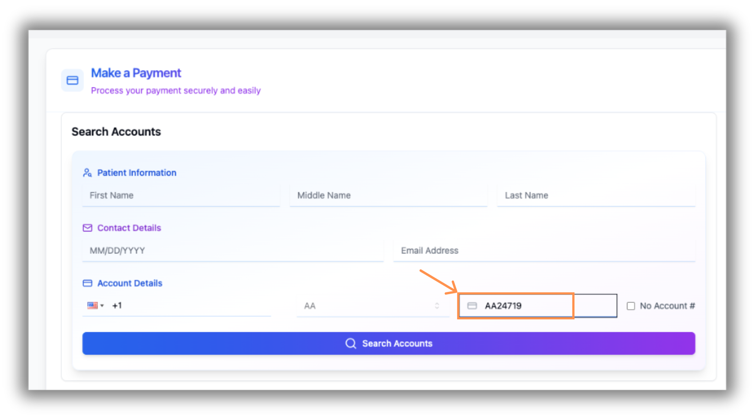Click the magnifier icon on Search Accounts button
Screen dimensions: 755x420
[x=350, y=344]
